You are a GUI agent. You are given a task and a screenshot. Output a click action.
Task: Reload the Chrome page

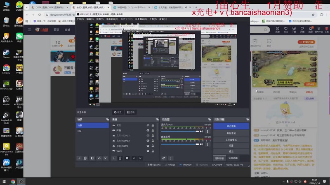[x=40, y=15]
